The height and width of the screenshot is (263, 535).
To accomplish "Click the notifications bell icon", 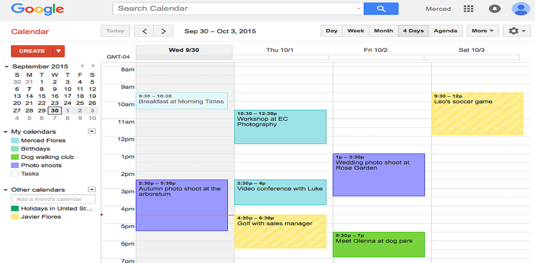I will pyautogui.click(x=494, y=8).
